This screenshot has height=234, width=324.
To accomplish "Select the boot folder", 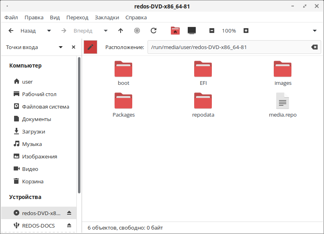I will 123,74.
